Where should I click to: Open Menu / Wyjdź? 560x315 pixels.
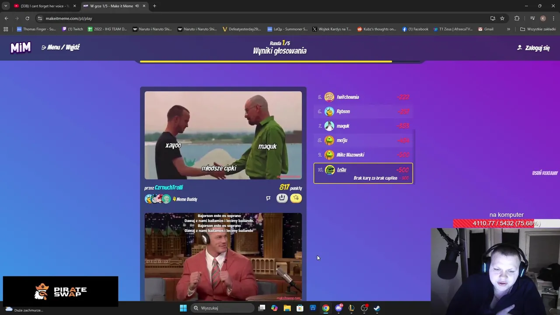point(60,47)
